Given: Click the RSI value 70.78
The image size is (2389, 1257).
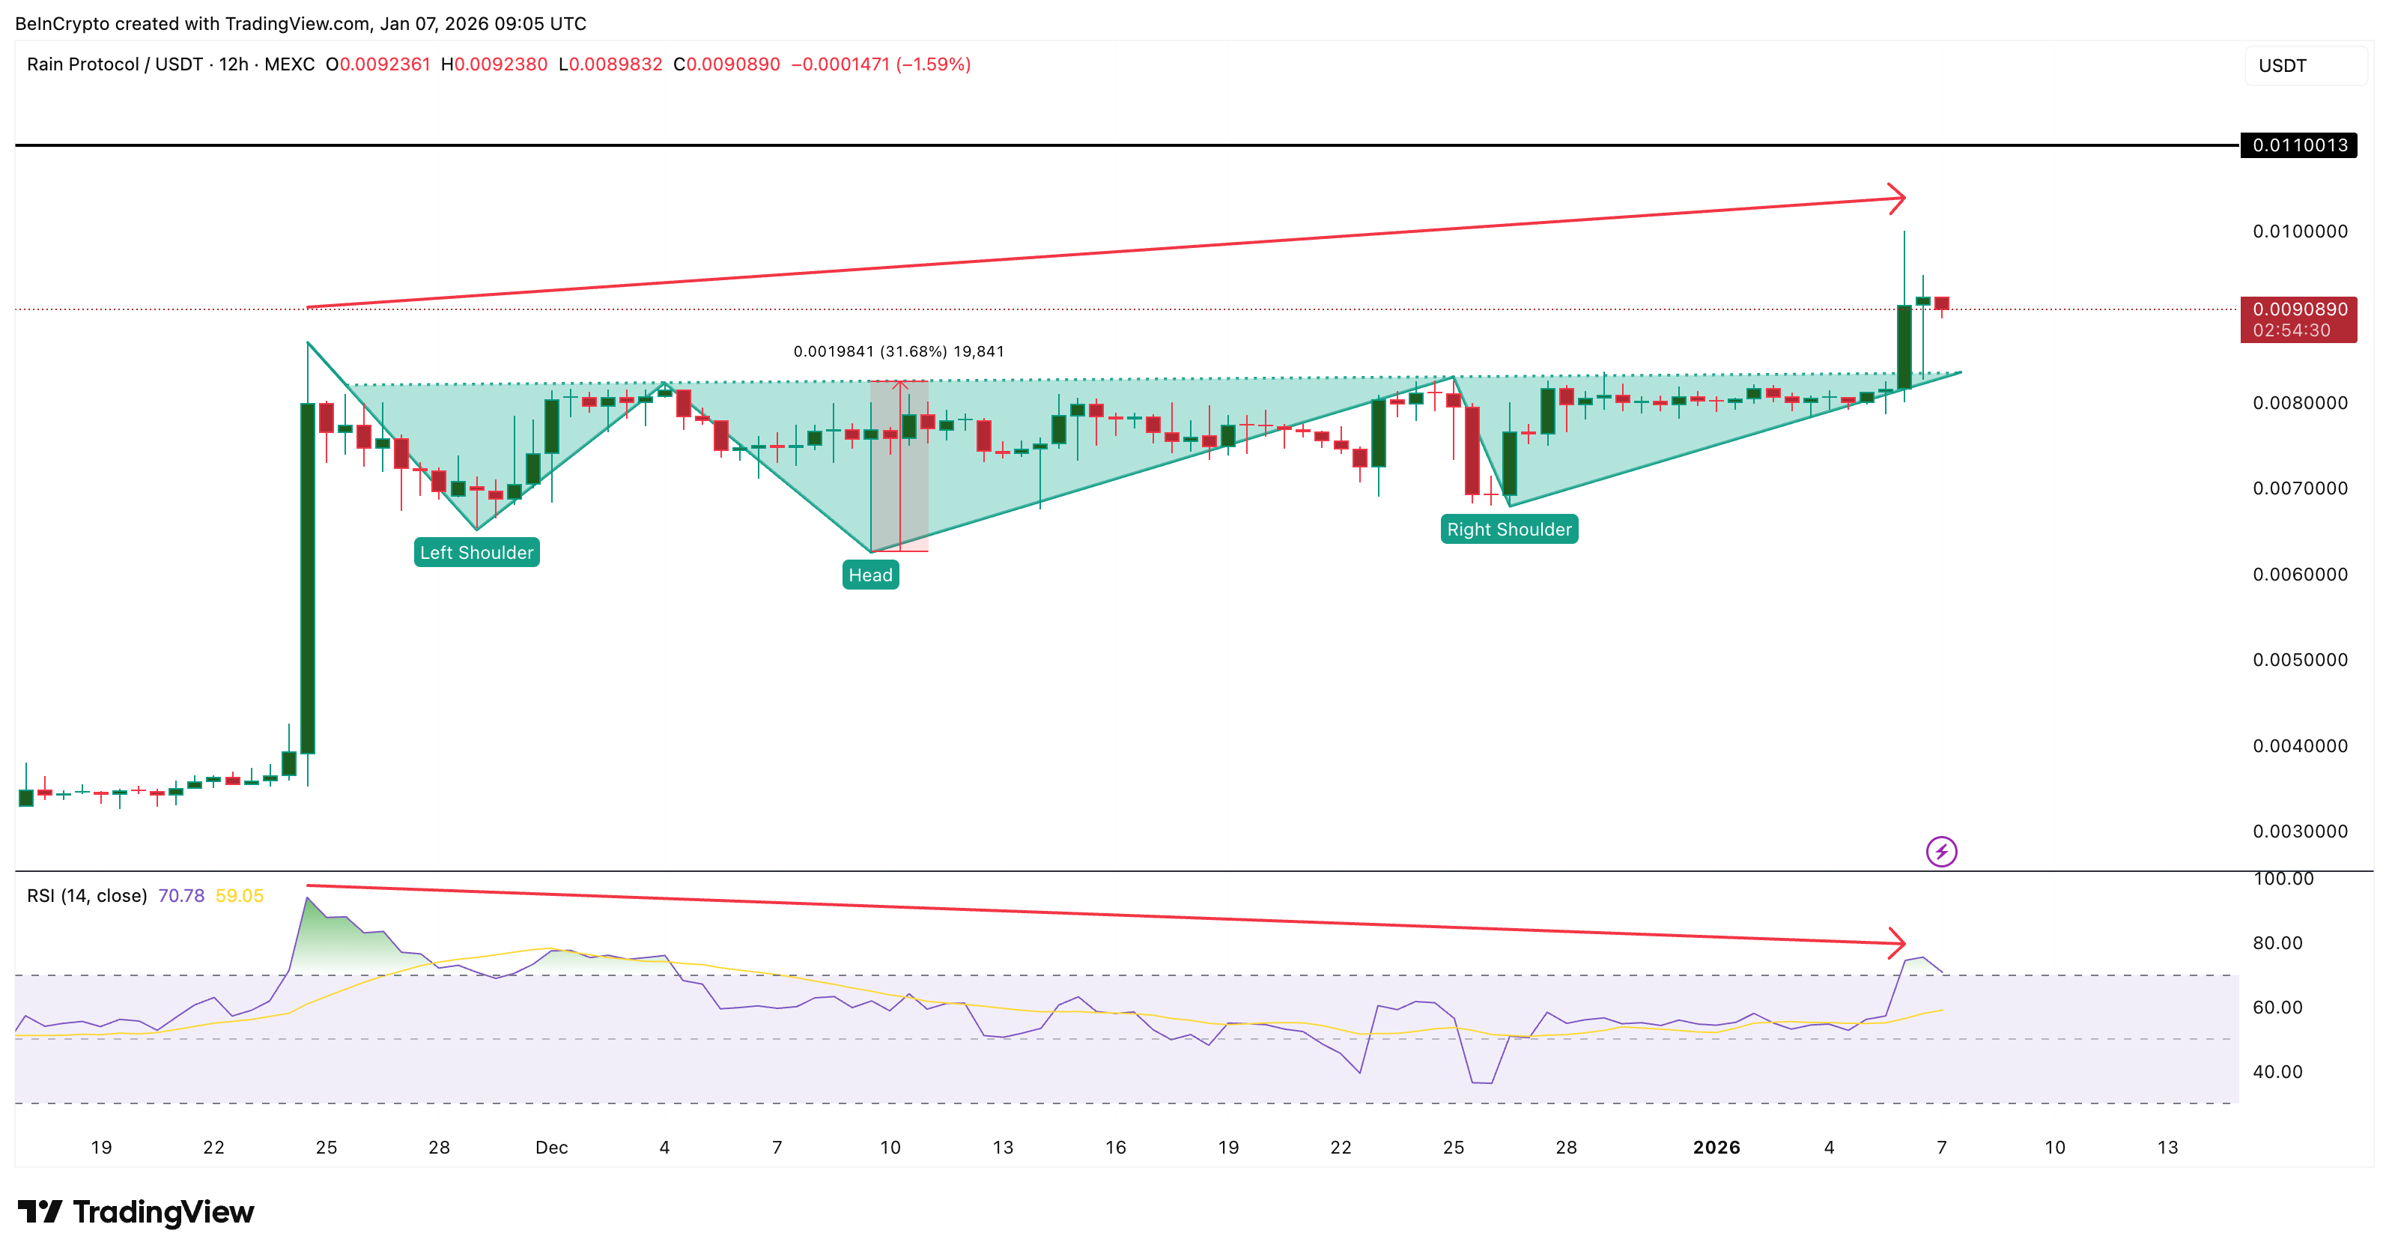Looking at the screenshot, I should point(183,895).
